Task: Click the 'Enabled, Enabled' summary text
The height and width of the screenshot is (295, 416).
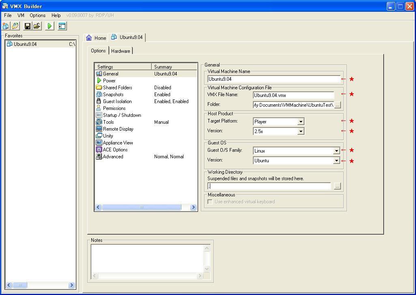Action: [171, 101]
